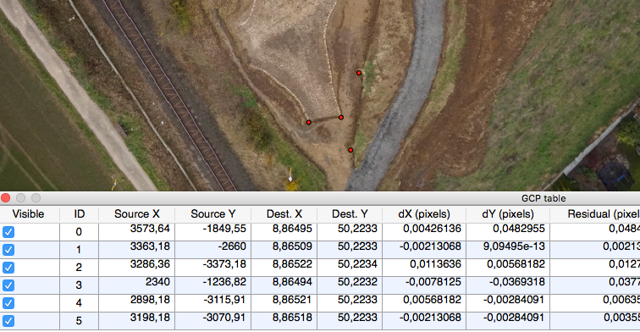Select Dest. X cell 8,86522
Viewport: 640px width, 332px height.
(284, 267)
